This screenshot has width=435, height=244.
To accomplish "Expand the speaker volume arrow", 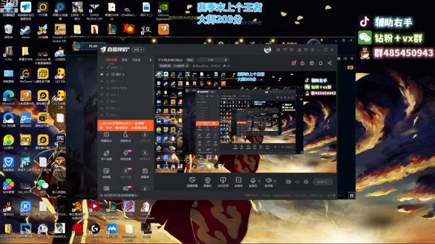I will coord(275,181).
